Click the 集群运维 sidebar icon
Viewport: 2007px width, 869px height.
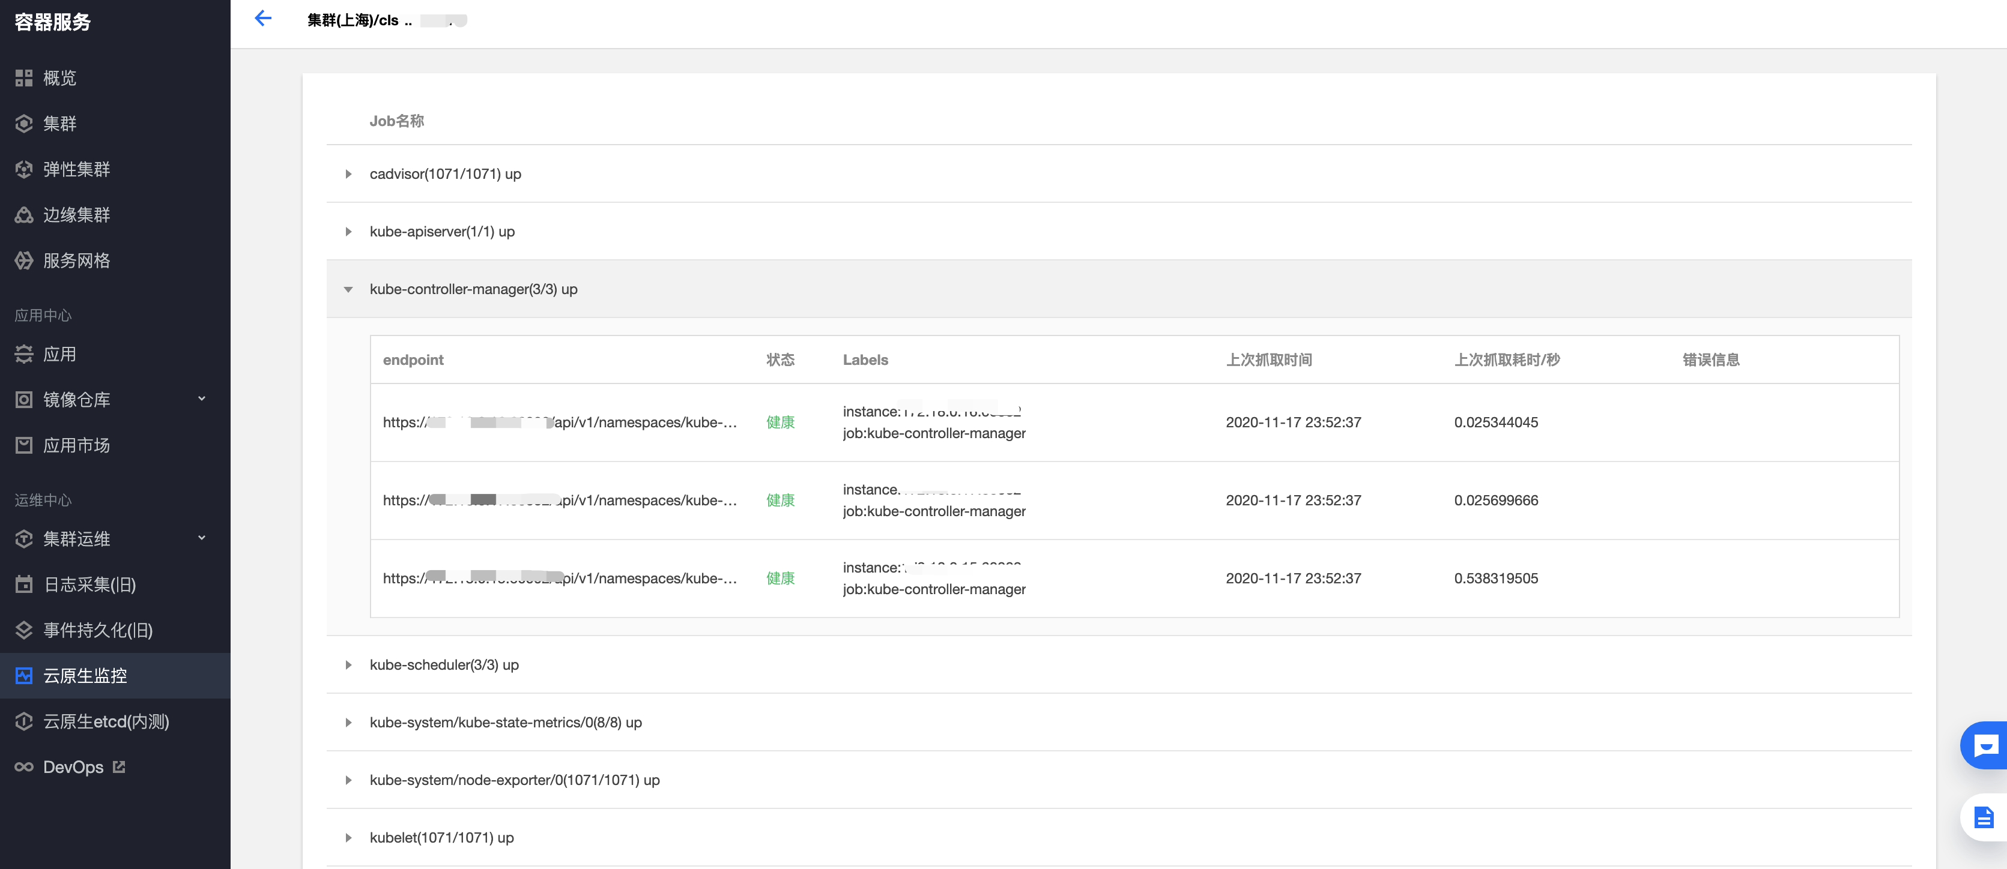24,539
